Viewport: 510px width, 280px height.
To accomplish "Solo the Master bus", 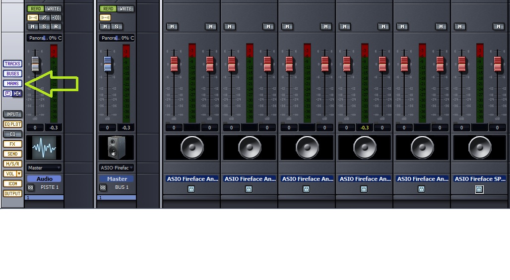I will tap(117, 27).
